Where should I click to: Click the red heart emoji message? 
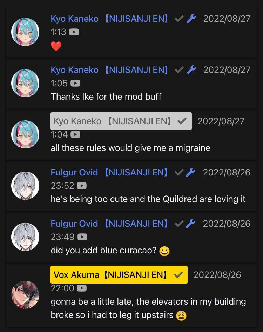[56, 46]
